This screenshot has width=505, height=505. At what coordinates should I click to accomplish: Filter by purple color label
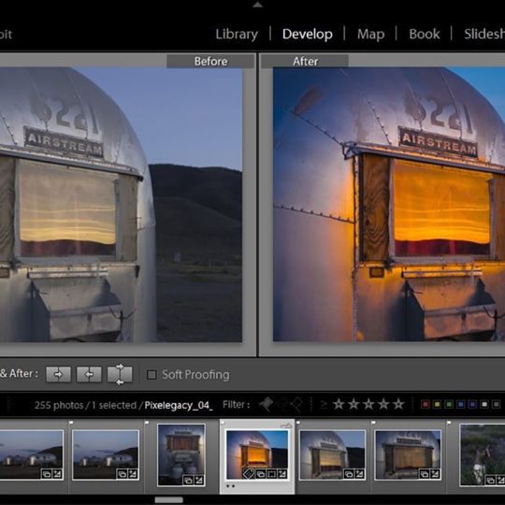(x=472, y=404)
